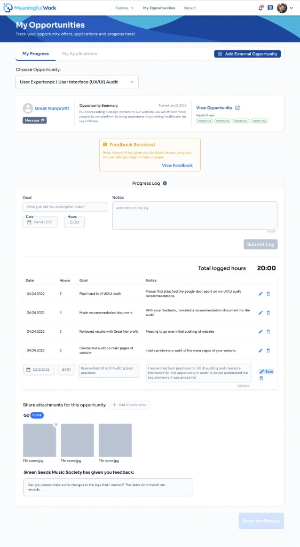300x547 pixels.
Task: Click the user profile avatar
Action: click(282, 7)
